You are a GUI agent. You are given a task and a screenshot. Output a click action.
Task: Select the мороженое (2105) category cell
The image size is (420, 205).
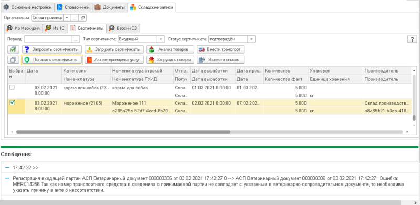(x=86, y=103)
